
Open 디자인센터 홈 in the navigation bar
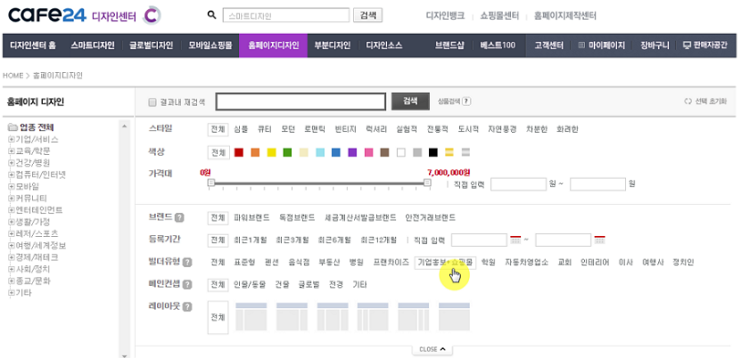pos(33,46)
